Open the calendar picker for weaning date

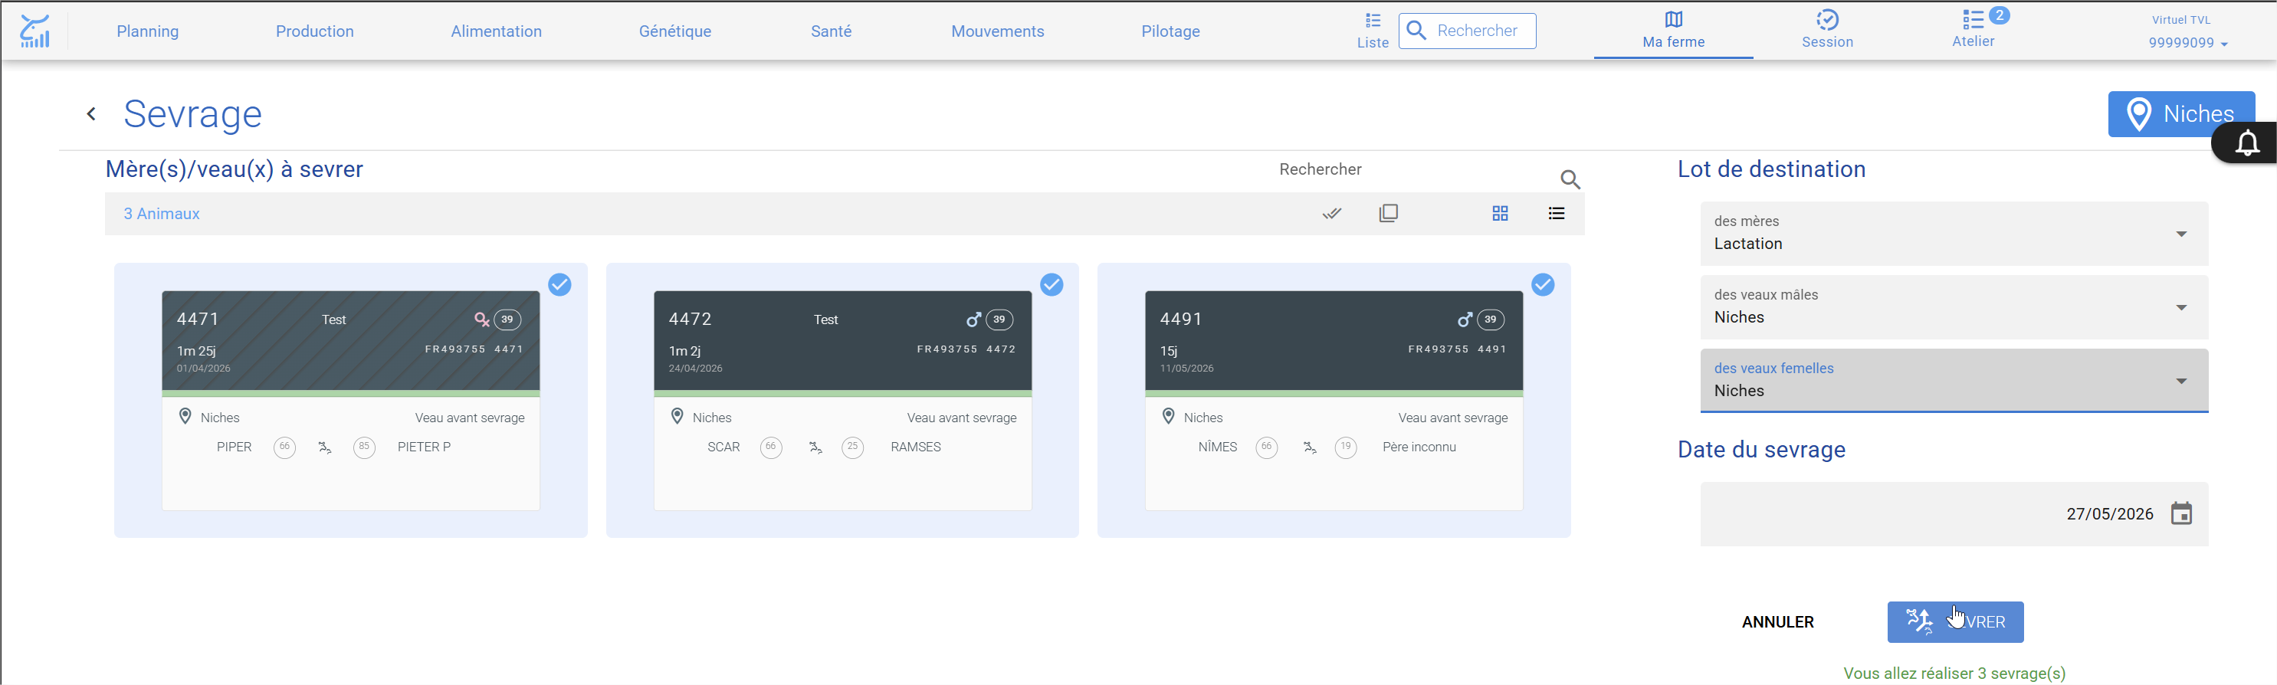[2181, 513]
